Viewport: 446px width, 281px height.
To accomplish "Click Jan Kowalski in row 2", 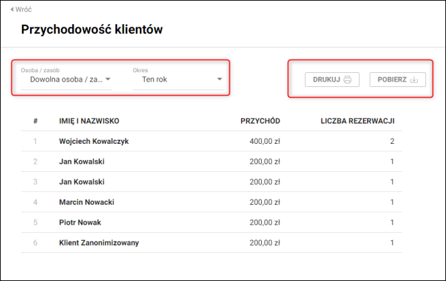I will pyautogui.click(x=82, y=161).
